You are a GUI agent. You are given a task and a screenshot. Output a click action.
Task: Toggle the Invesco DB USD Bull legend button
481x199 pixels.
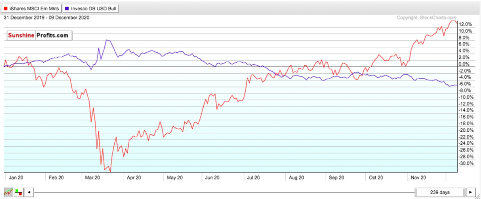tap(90, 9)
